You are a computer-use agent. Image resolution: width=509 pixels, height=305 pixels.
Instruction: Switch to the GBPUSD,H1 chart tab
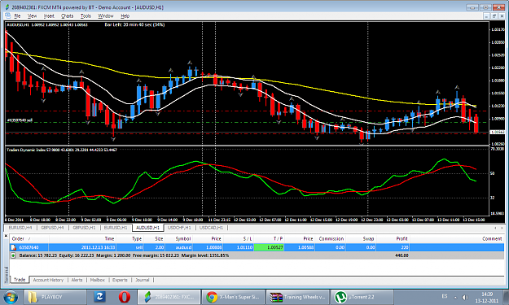tap(84, 228)
